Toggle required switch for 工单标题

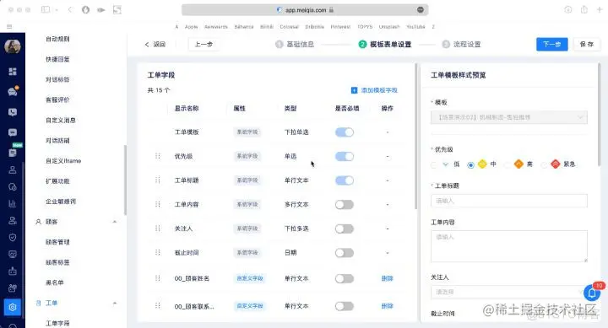click(345, 180)
